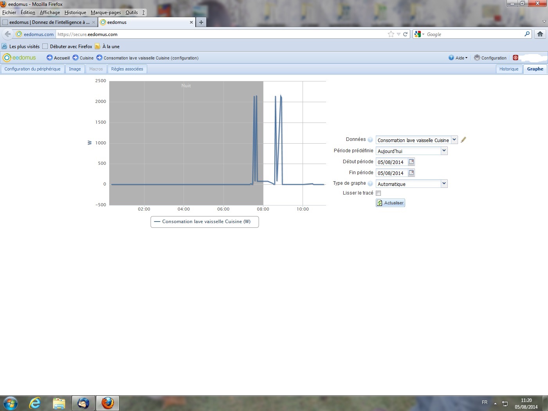The height and width of the screenshot is (411, 548).
Task: Go to Firefox home page icon
Action: (x=540, y=34)
